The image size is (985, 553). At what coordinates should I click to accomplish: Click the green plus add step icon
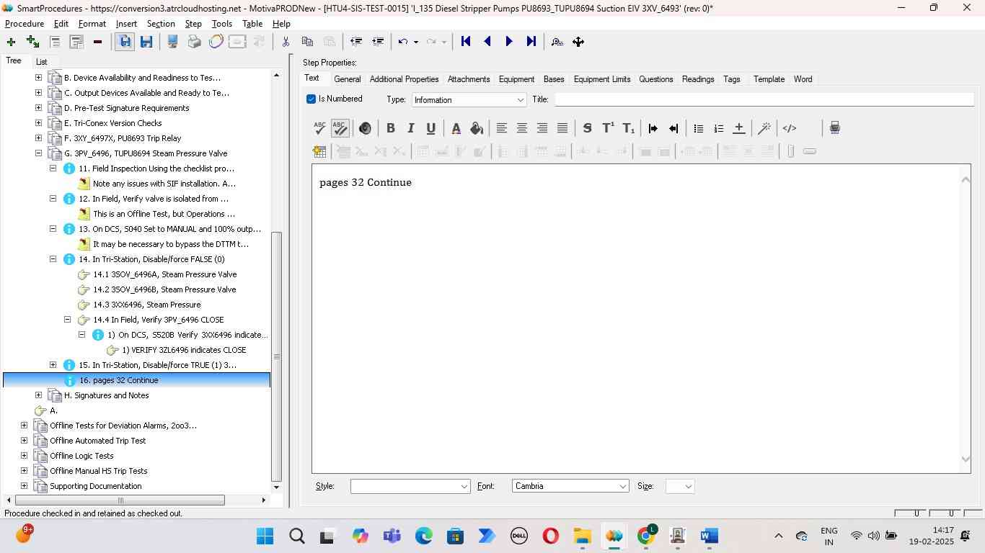(x=11, y=42)
